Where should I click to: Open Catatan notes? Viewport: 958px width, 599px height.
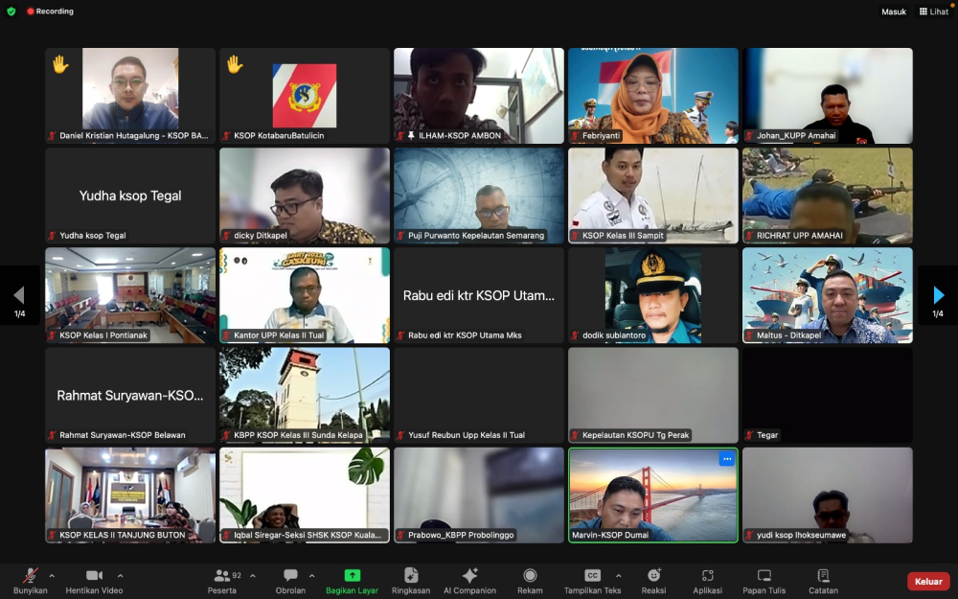[x=823, y=581]
